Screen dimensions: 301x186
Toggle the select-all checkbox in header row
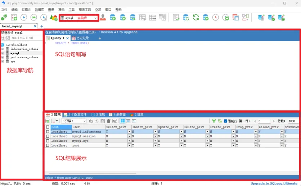[x=48, y=127]
